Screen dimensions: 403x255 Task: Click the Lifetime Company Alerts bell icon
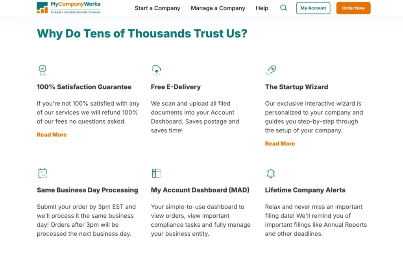270,173
